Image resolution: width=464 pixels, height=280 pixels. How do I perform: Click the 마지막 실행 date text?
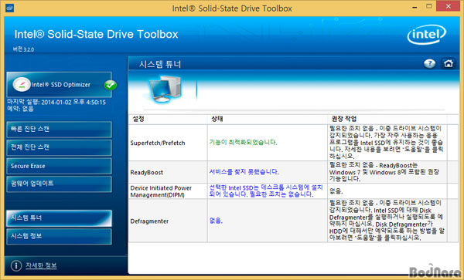(x=56, y=103)
